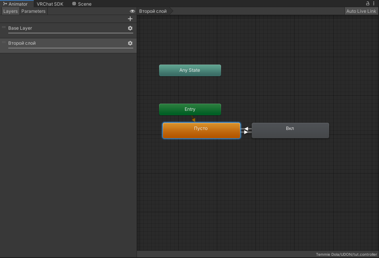Toggle Auto Live Link
Screen dimensions: 379x258
coord(361,11)
